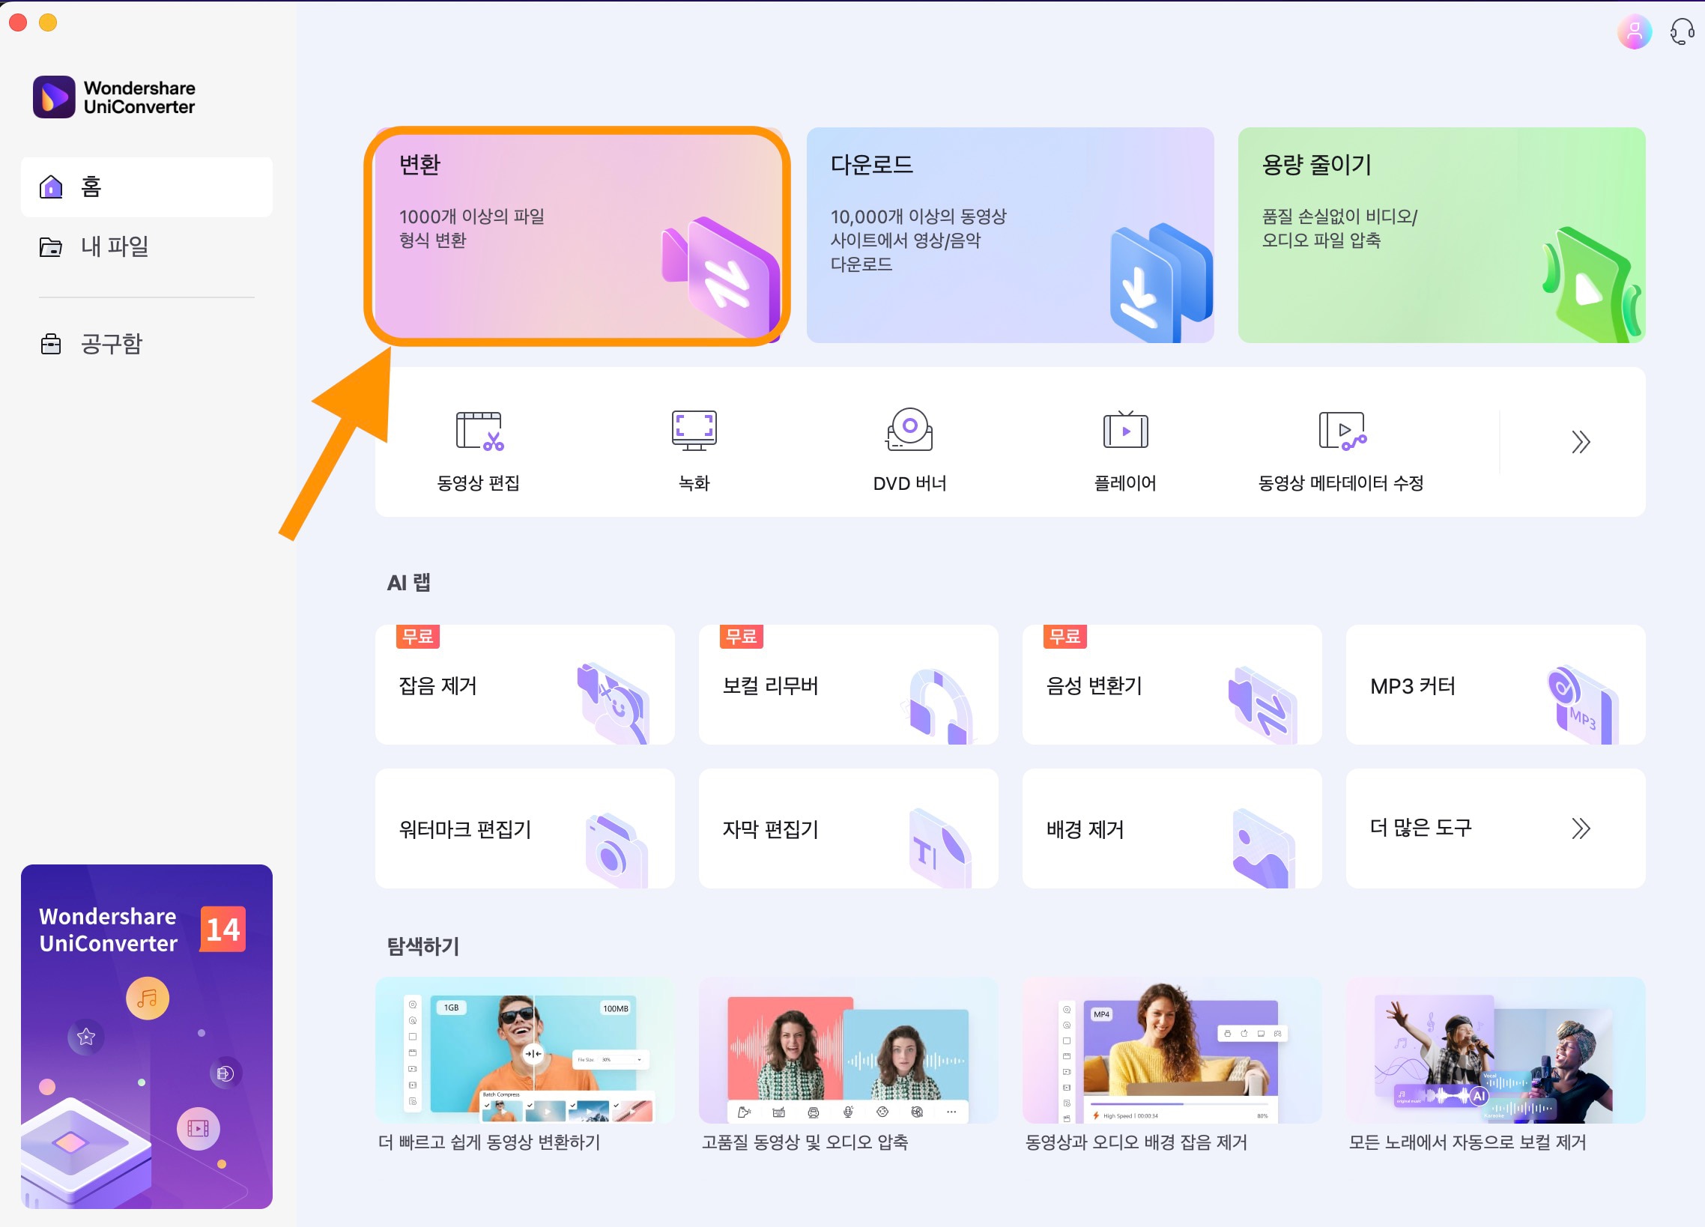Click the 탐색하기 section heading
The width and height of the screenshot is (1705, 1227).
pyautogui.click(x=423, y=947)
